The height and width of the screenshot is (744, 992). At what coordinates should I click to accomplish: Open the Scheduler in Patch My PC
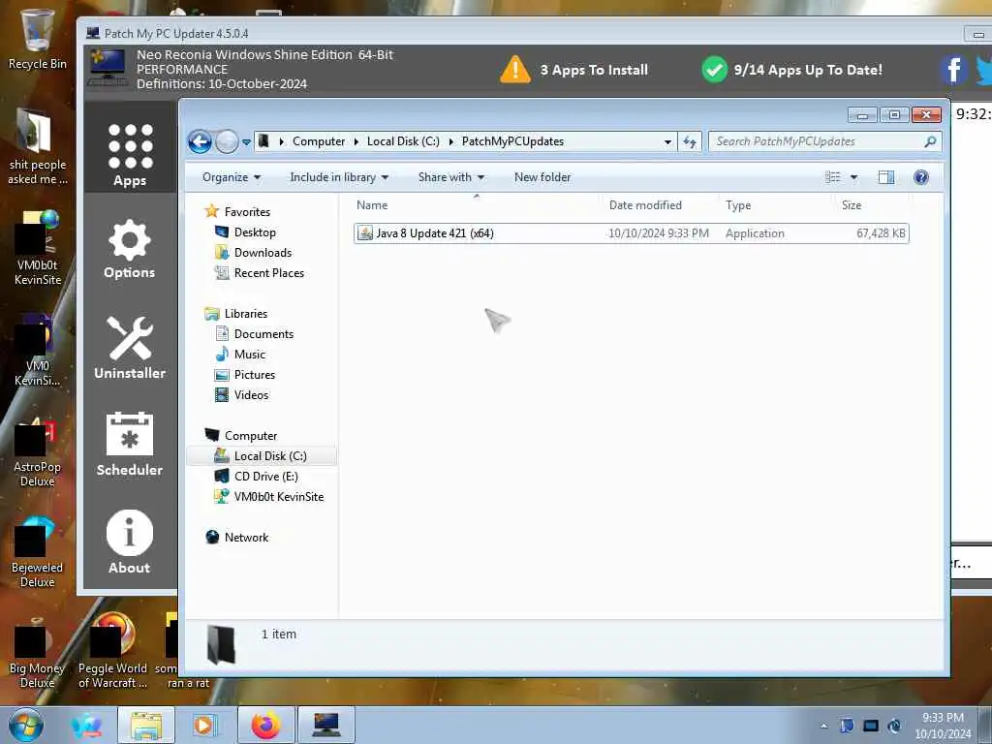[x=130, y=444]
